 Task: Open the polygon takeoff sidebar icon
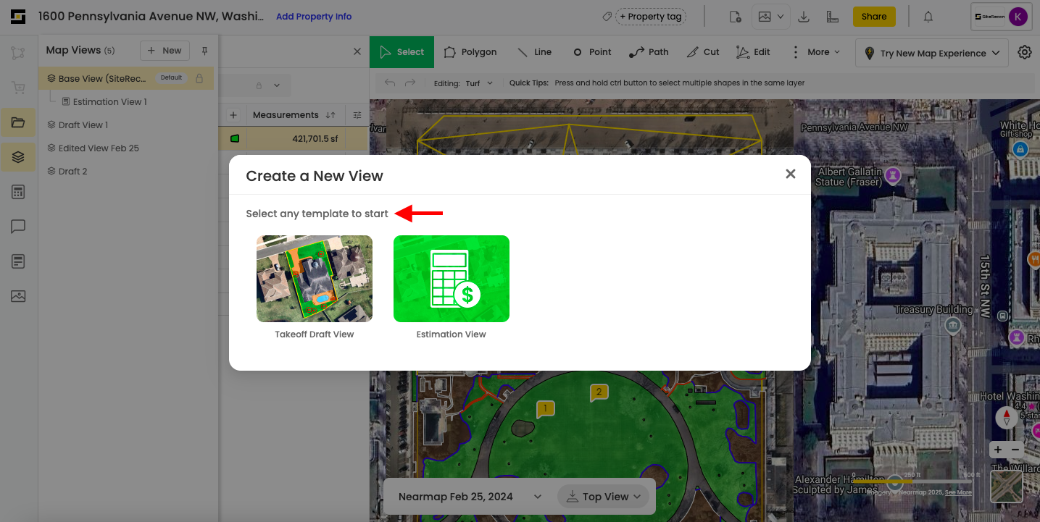pyautogui.click(x=18, y=53)
